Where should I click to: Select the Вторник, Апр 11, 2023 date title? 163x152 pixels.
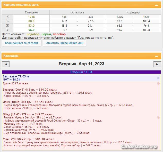(x=81, y=64)
